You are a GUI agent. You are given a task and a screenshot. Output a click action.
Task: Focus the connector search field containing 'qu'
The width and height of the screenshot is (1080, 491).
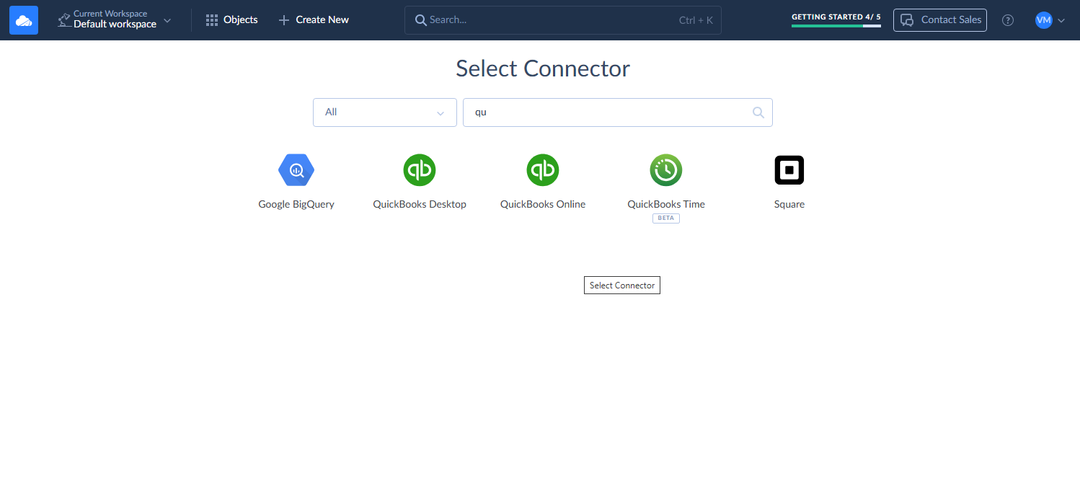606,112
